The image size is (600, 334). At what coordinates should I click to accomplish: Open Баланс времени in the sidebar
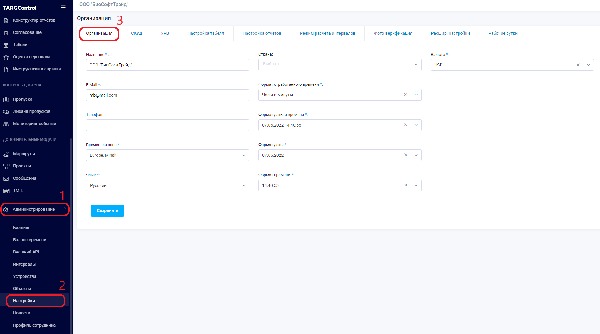click(x=30, y=240)
